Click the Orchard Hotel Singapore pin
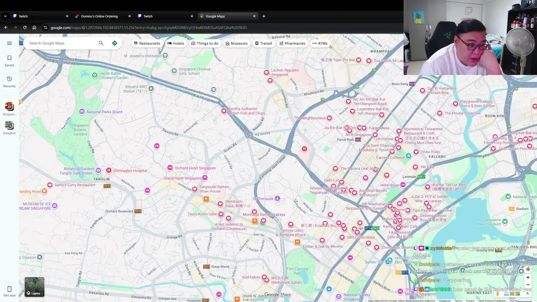 (x=170, y=168)
